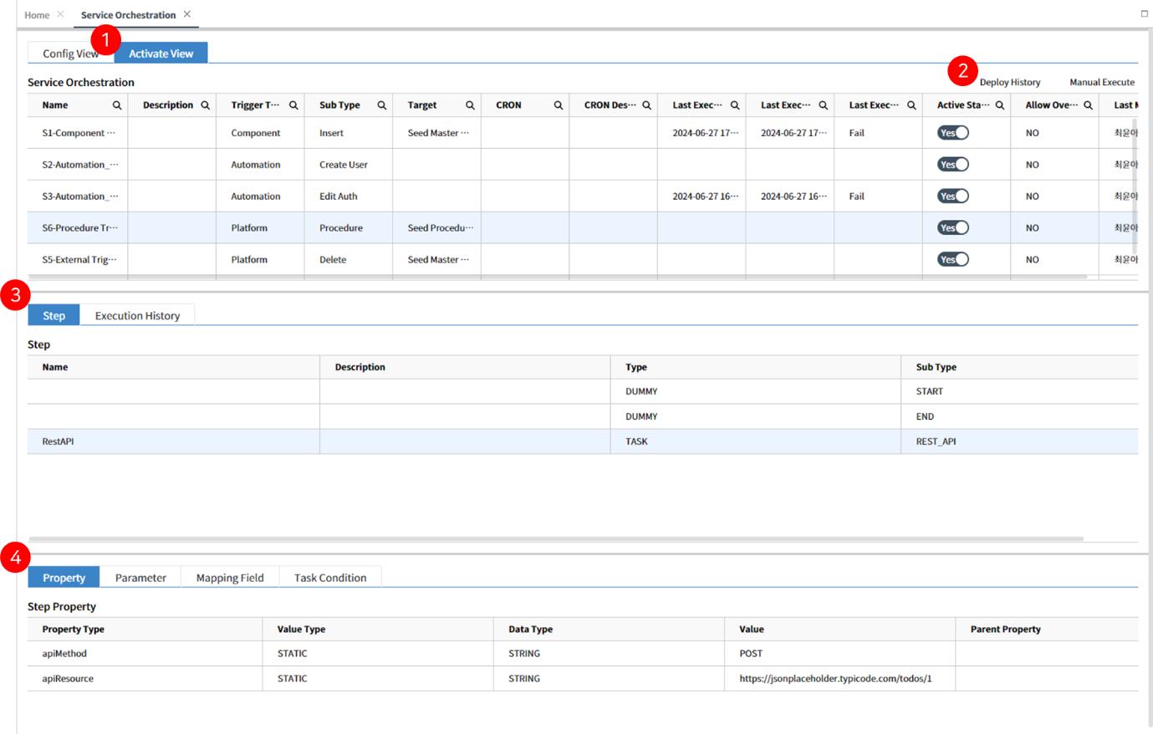Toggle Active switch for S5-External Trigger
The height and width of the screenshot is (734, 1153).
[953, 260]
